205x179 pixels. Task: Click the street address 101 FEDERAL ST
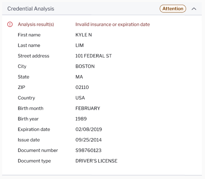tap(94, 56)
